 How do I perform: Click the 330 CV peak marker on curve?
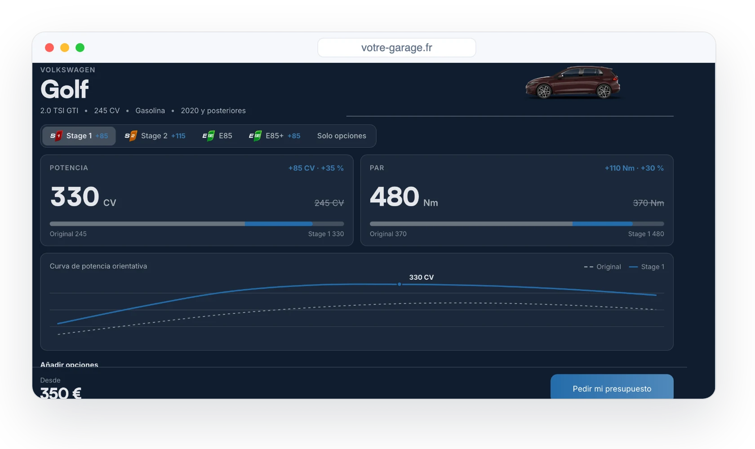tap(400, 284)
